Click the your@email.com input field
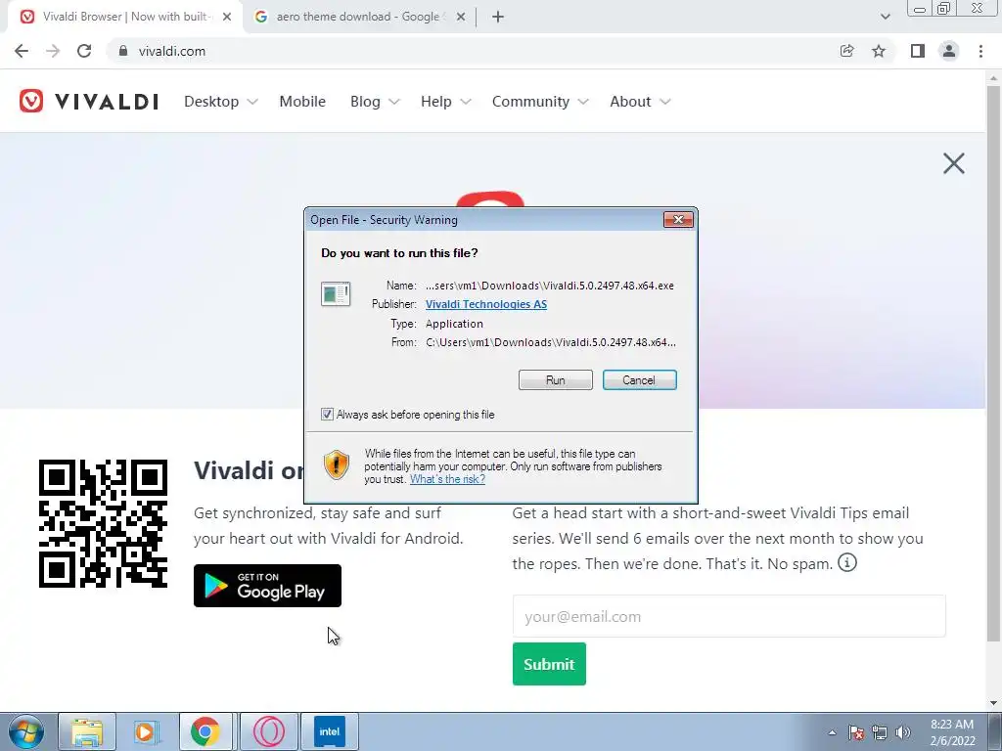1002x751 pixels. point(729,616)
